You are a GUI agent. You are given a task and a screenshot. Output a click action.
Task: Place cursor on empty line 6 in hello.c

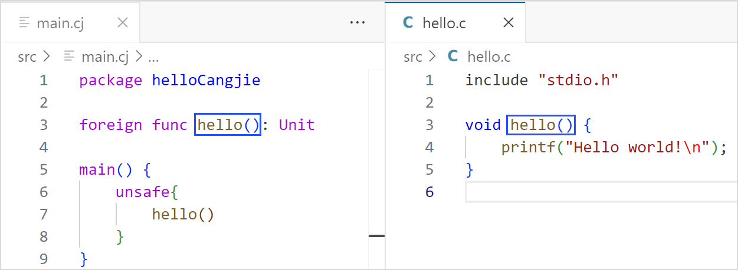point(590,192)
